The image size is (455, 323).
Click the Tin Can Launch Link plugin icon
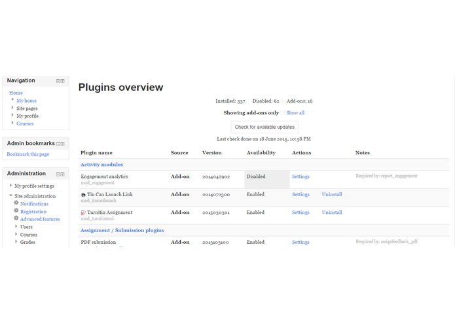[x=83, y=195]
